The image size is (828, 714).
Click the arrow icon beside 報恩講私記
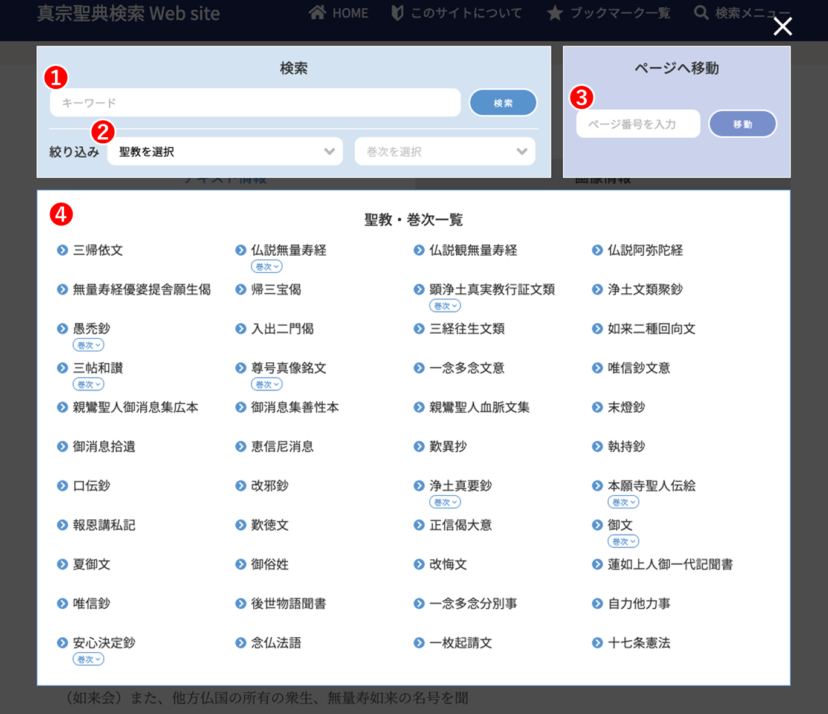pos(62,525)
